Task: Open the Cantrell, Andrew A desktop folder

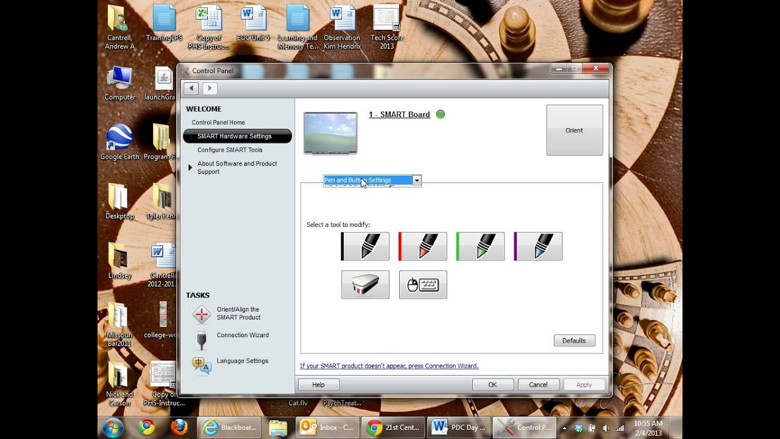Action: (119, 27)
